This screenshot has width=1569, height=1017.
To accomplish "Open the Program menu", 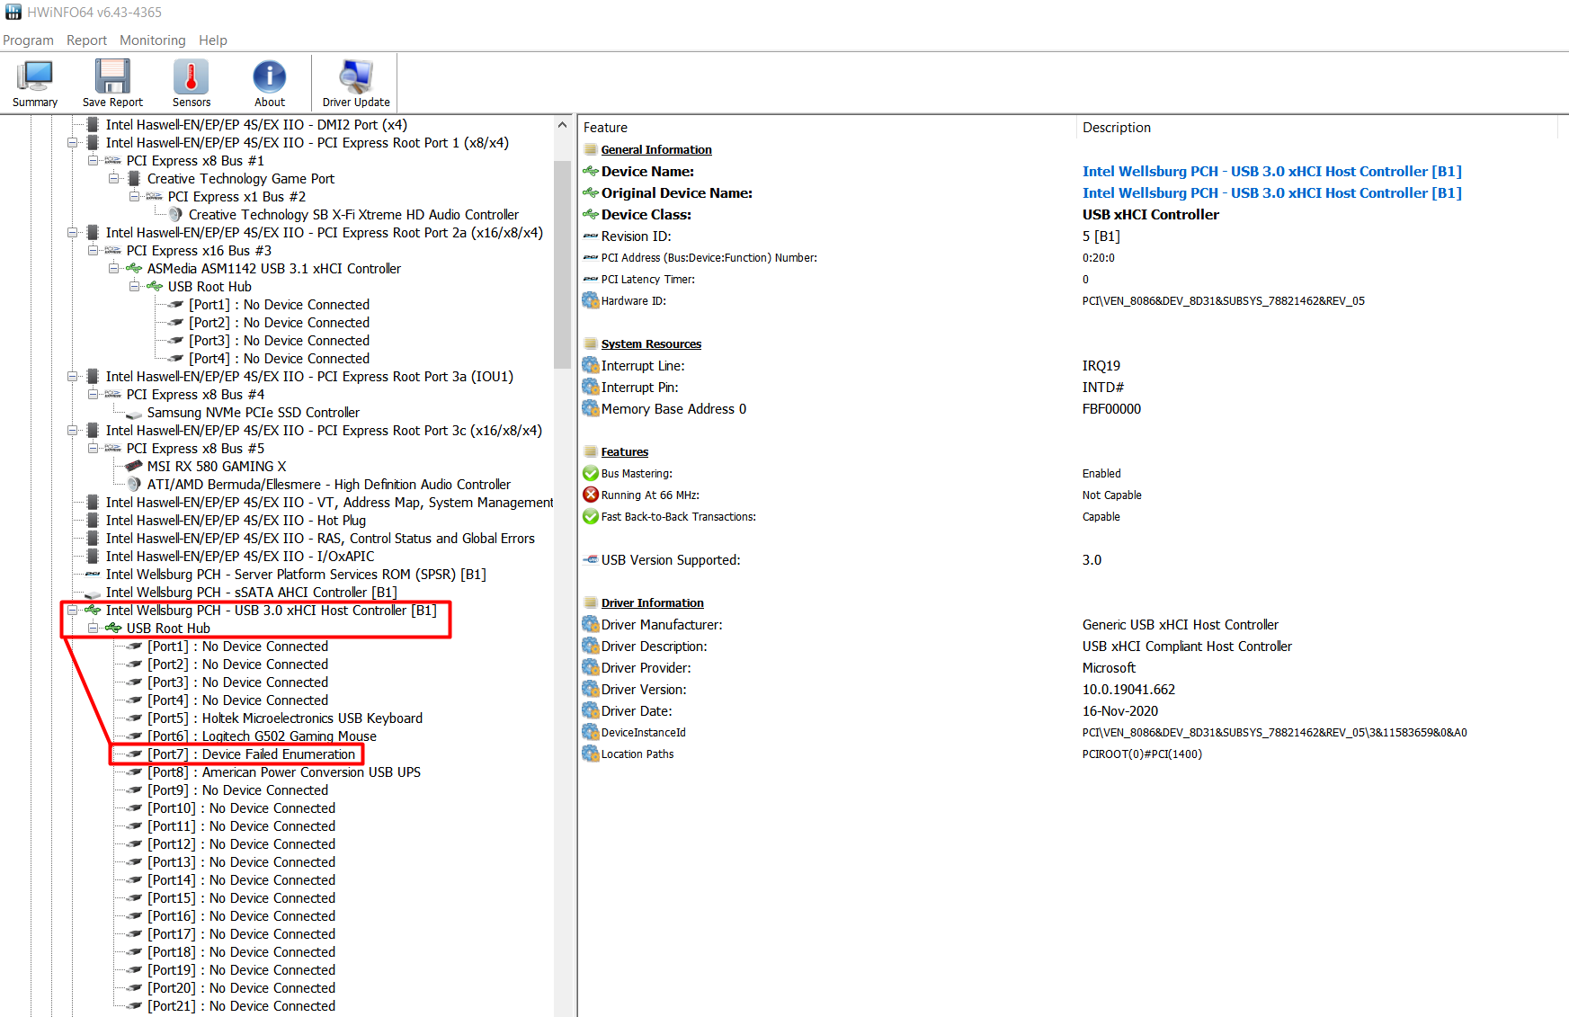I will [x=28, y=40].
